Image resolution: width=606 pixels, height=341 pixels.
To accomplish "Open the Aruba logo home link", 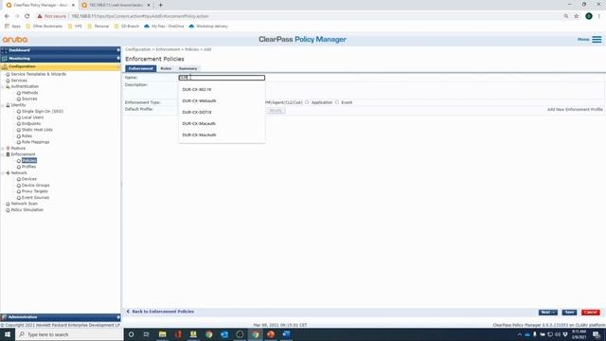I will tap(15, 40).
